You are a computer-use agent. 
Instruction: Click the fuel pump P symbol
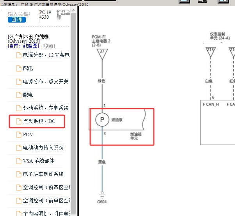[x=102, y=119]
